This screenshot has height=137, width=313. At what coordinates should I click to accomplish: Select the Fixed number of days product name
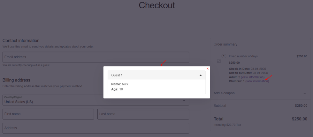[243, 56]
